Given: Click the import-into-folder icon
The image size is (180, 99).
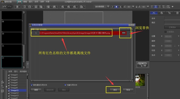Looking at the screenshot, I should click(x=48, y=7).
